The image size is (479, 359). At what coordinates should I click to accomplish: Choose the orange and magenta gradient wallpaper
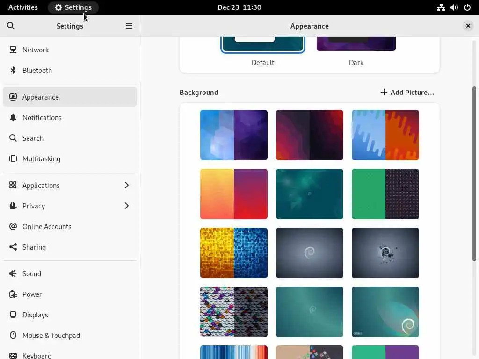[x=234, y=194]
